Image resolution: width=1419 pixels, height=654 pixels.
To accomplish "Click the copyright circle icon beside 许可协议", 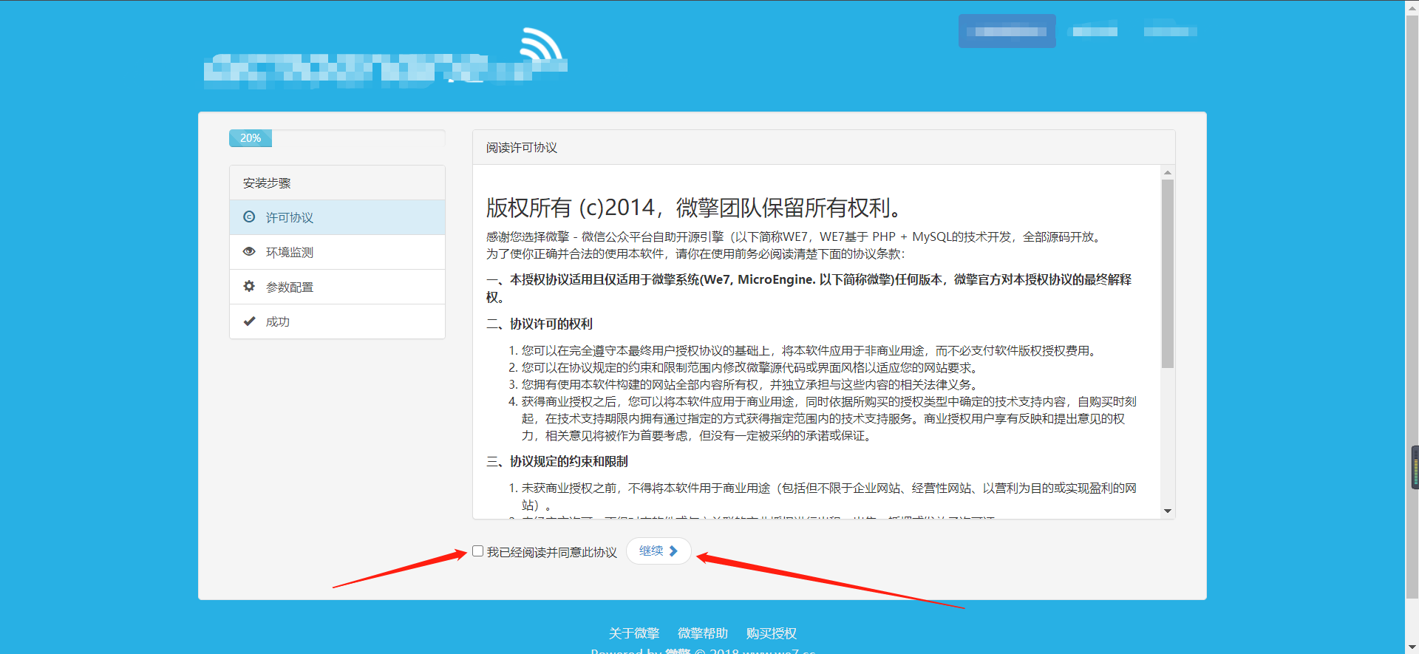I will click(x=249, y=217).
